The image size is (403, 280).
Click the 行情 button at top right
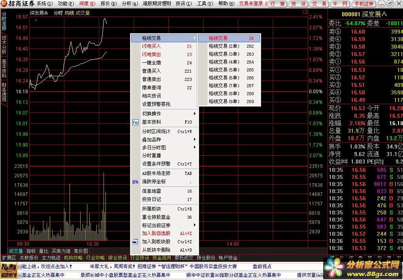[x=278, y=4]
